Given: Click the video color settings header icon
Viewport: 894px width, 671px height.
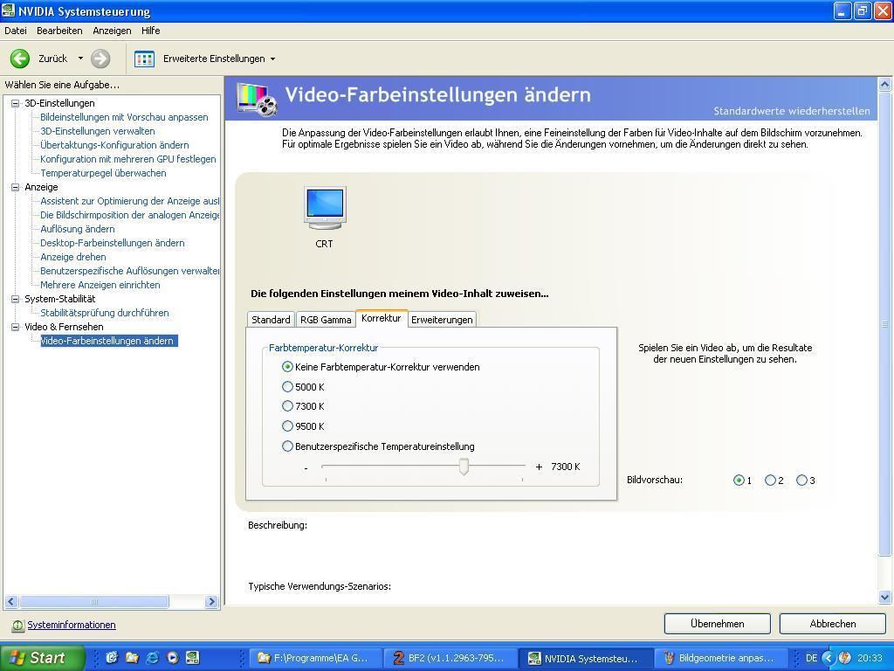Looking at the screenshot, I should tap(257, 100).
